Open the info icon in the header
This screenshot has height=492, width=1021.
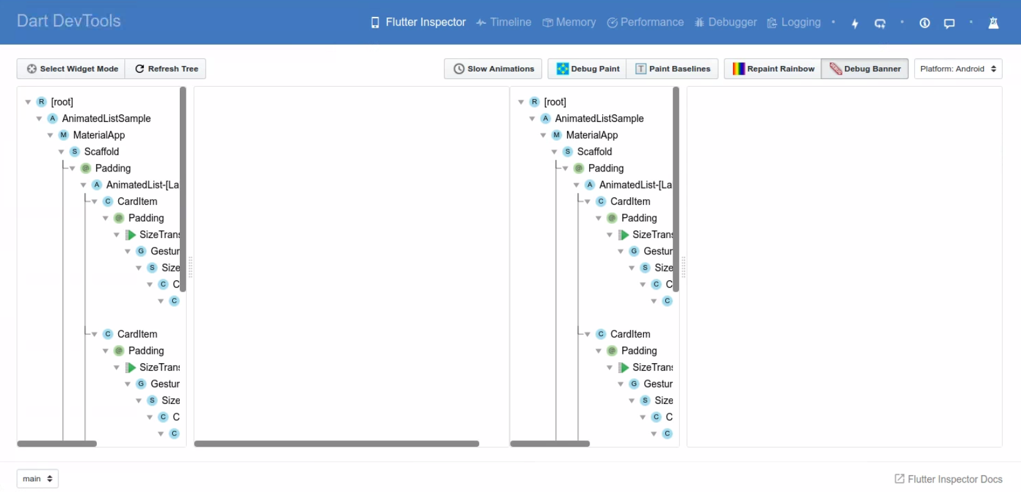pos(925,23)
